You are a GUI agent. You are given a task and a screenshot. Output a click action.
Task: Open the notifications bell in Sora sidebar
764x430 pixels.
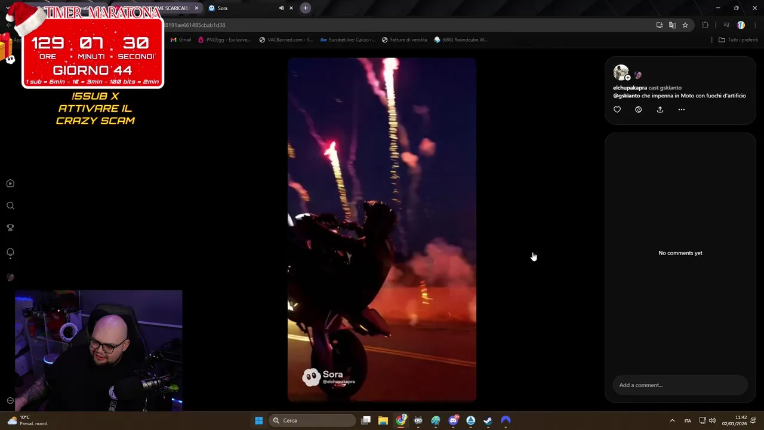pyautogui.click(x=10, y=253)
